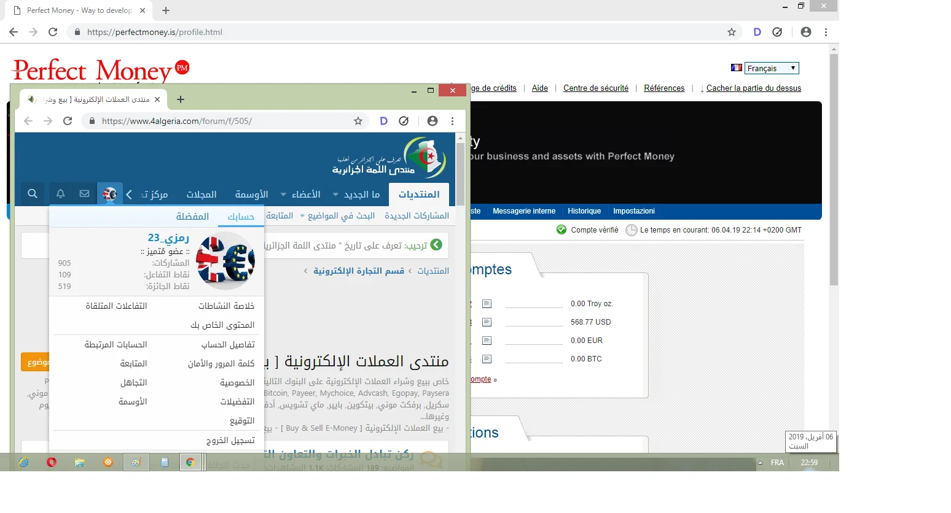The image size is (951, 513).
Task: Open statement icon for the 0.00 EUR account
Action: pyautogui.click(x=487, y=341)
